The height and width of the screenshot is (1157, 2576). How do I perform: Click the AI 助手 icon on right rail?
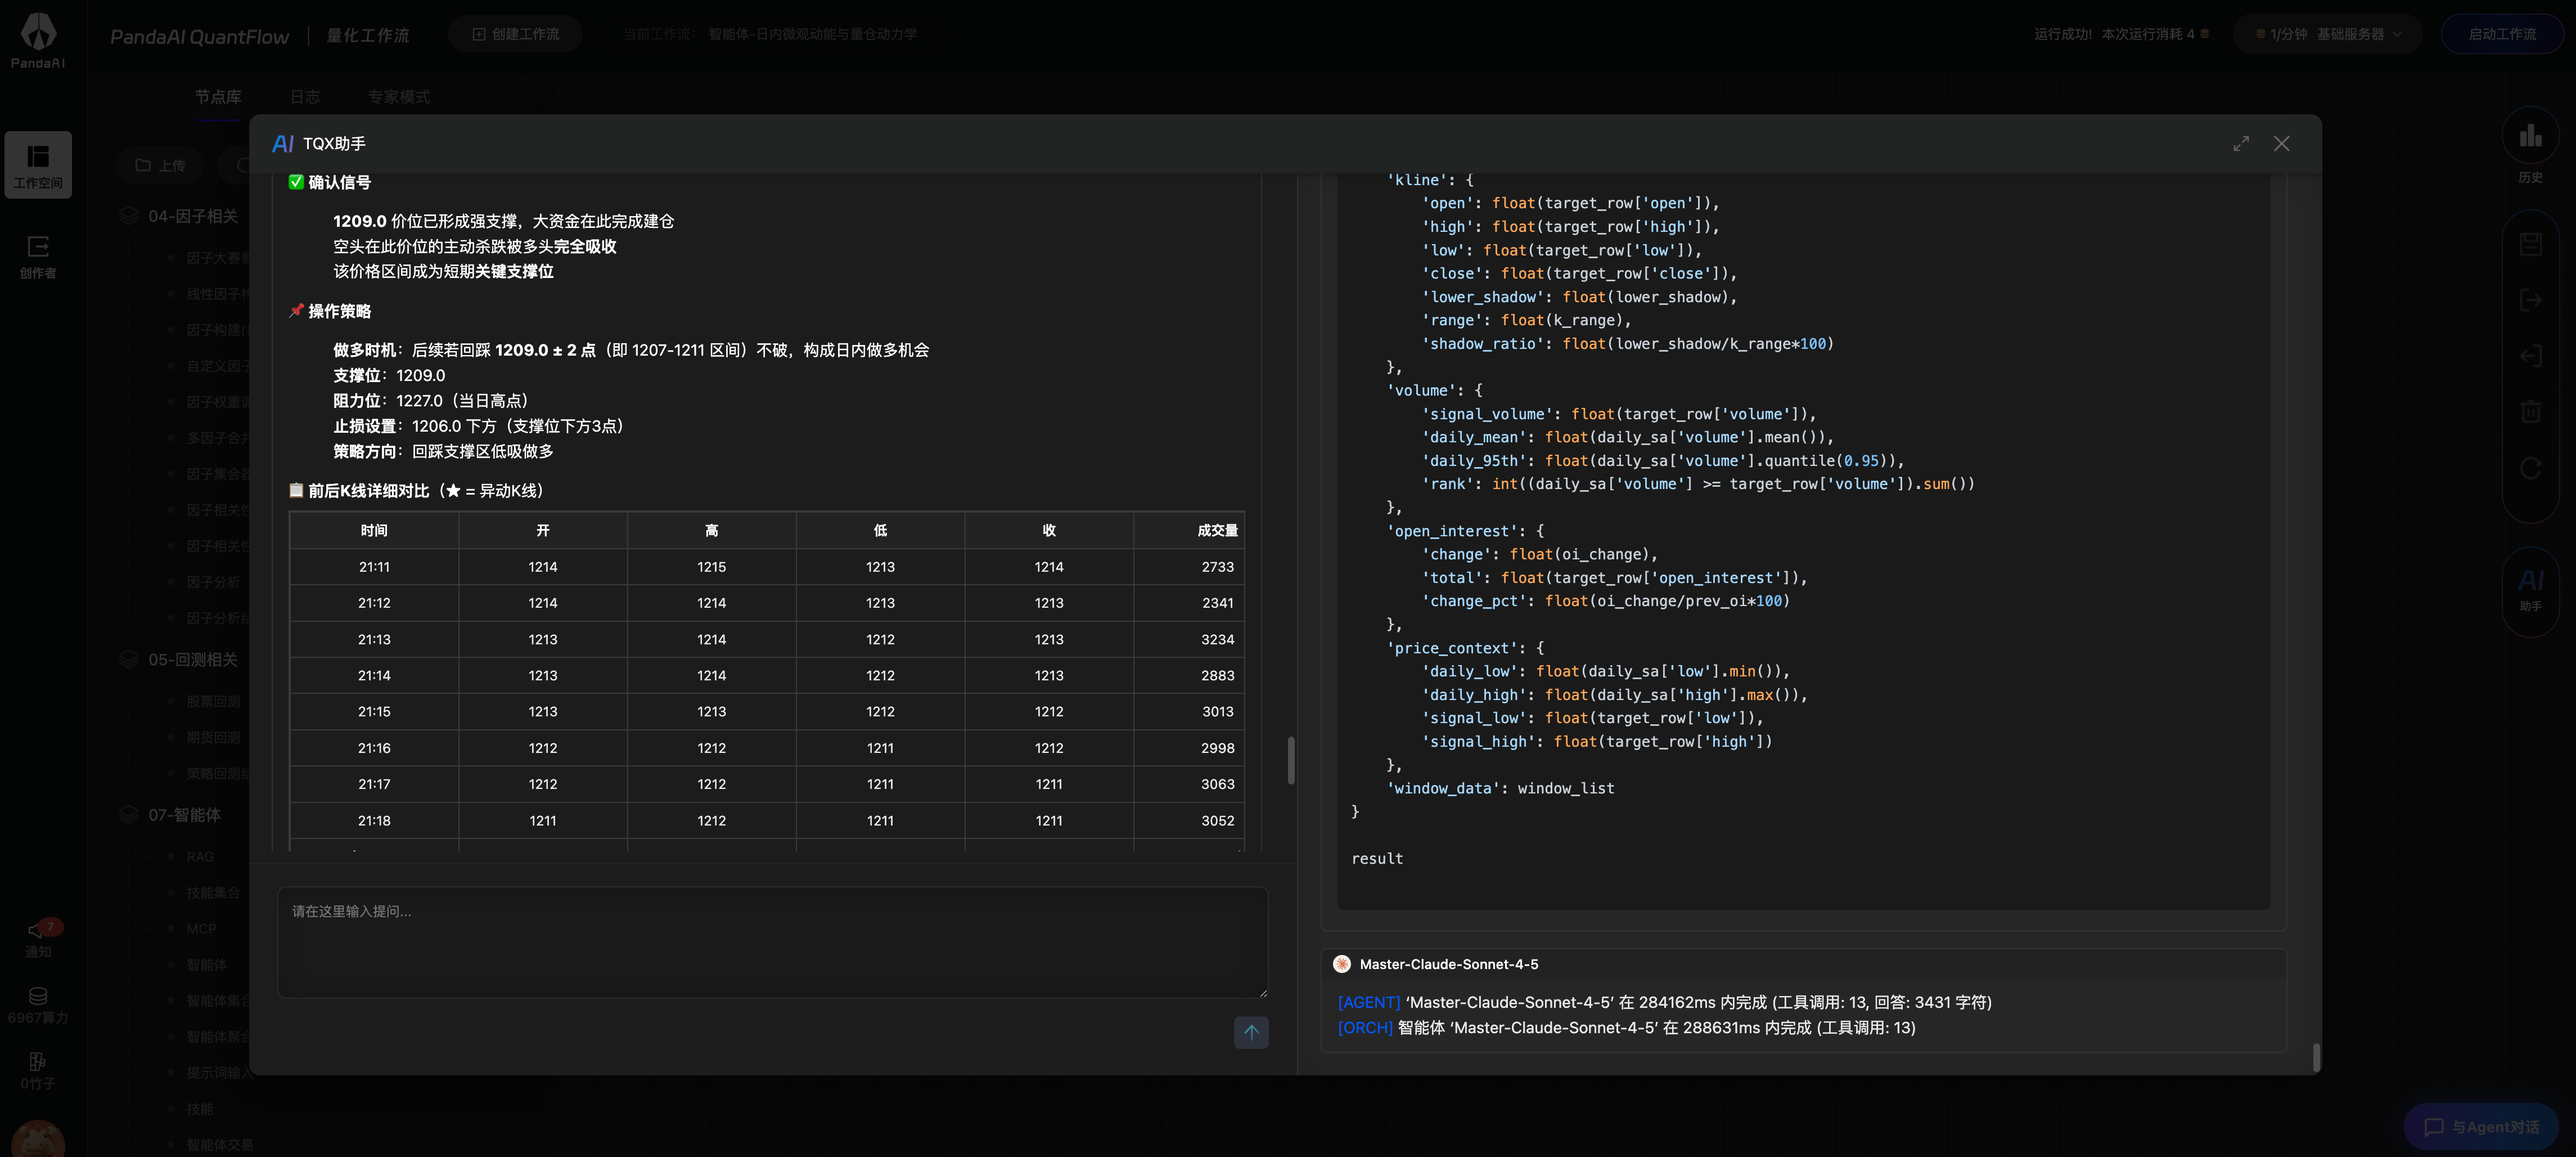(2529, 590)
